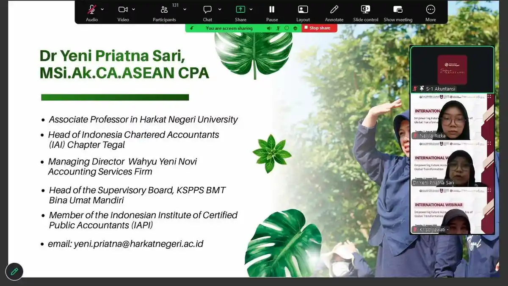
Task: Click the green Share screen icon
Action: pyautogui.click(x=240, y=9)
